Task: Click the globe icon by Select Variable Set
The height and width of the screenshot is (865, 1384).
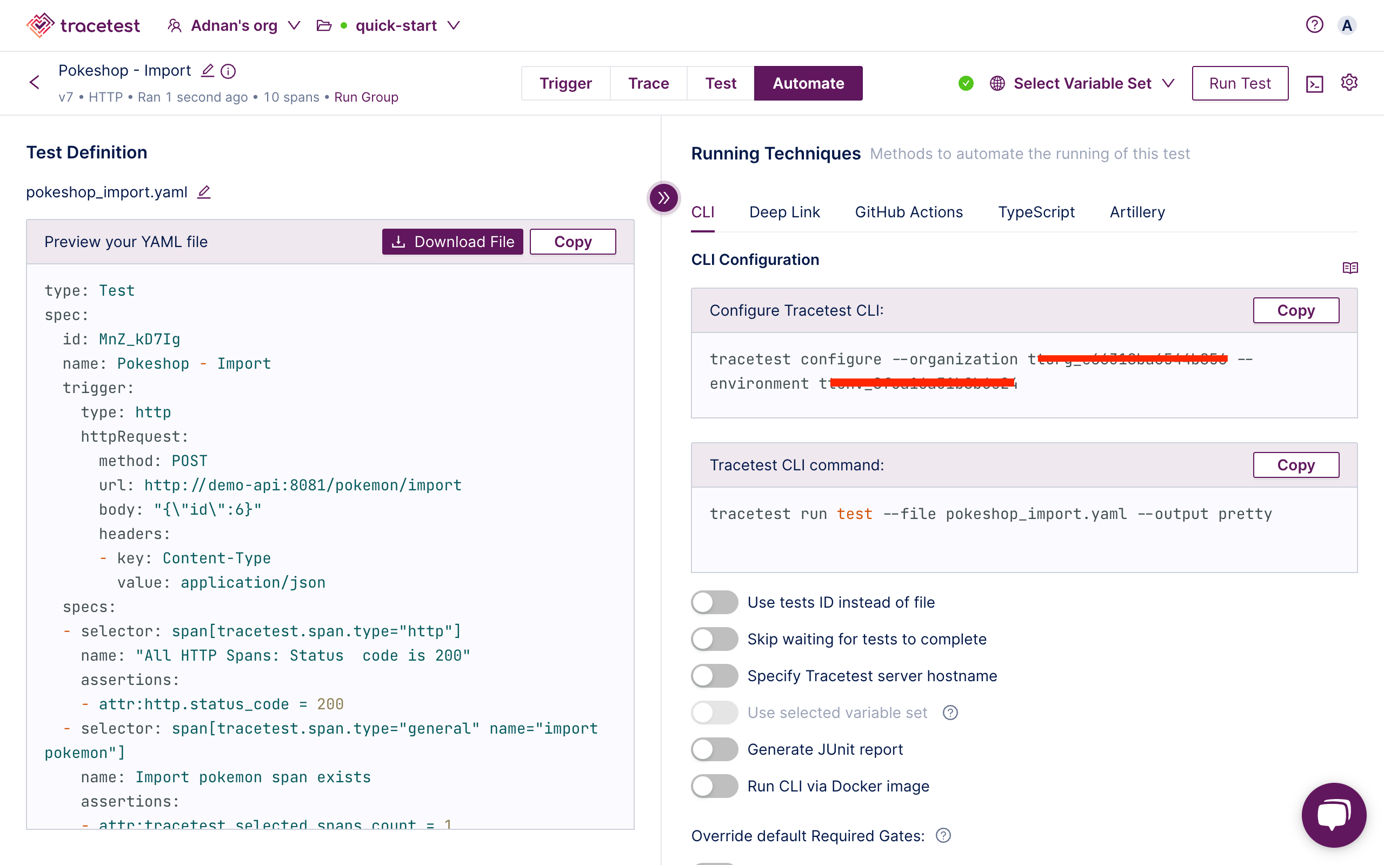Action: (x=997, y=83)
